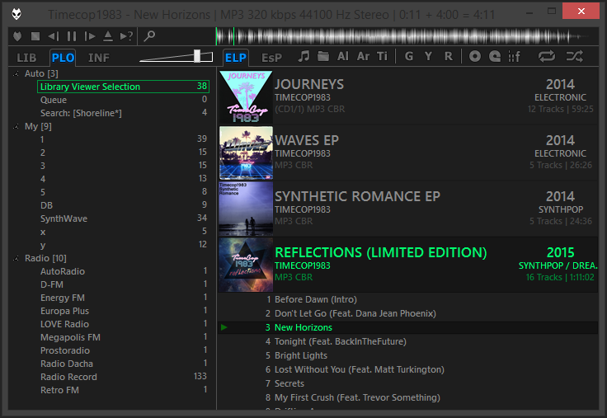Image resolution: width=607 pixels, height=418 pixels.
Task: Open the Energy FM radio playlist
Action: click(x=123, y=298)
